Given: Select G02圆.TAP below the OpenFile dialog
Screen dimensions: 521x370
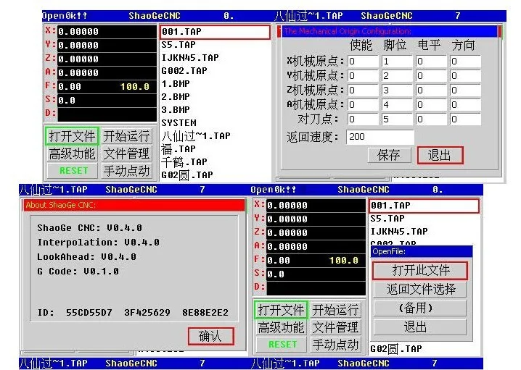Looking at the screenshot, I should tap(396, 349).
